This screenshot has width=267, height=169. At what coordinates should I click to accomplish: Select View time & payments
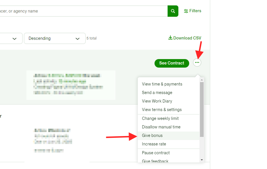point(162,84)
